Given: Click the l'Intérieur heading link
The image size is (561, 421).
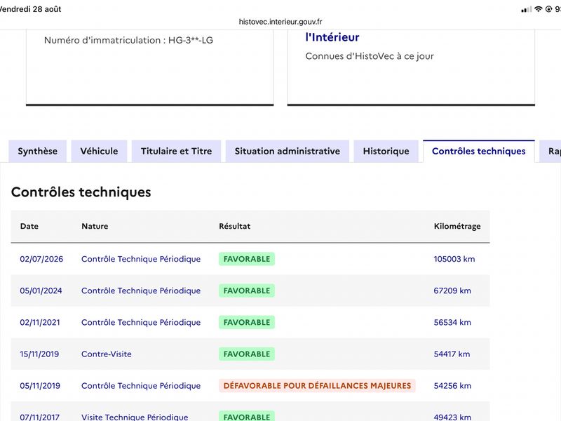Looking at the screenshot, I should pos(332,37).
